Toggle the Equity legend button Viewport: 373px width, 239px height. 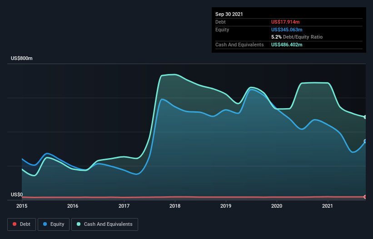click(x=54, y=224)
